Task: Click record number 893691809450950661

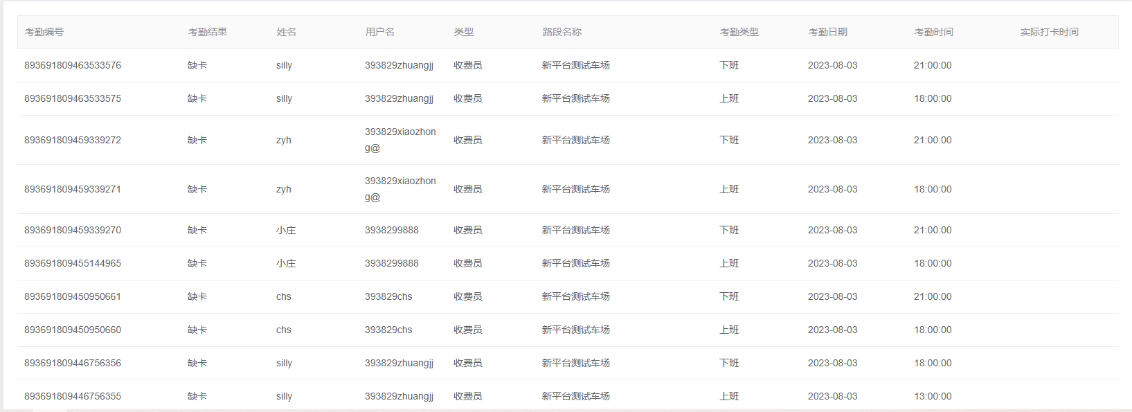Action: (73, 296)
